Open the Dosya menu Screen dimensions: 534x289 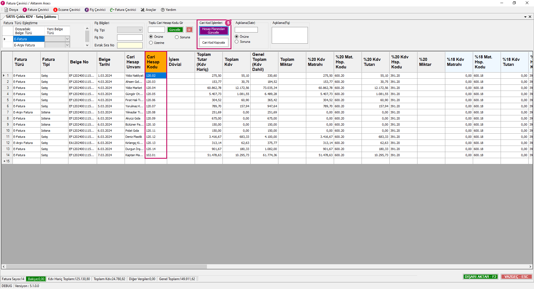pos(11,10)
